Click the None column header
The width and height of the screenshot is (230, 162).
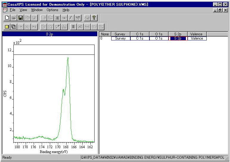click(105, 34)
